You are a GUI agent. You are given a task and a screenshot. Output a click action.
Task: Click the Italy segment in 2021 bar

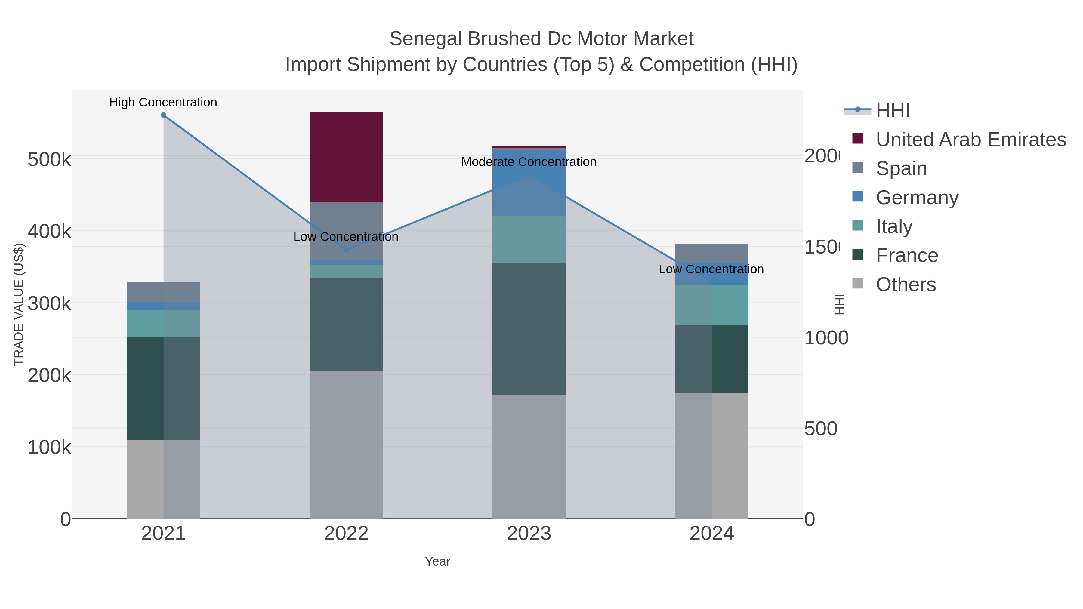pos(164,324)
